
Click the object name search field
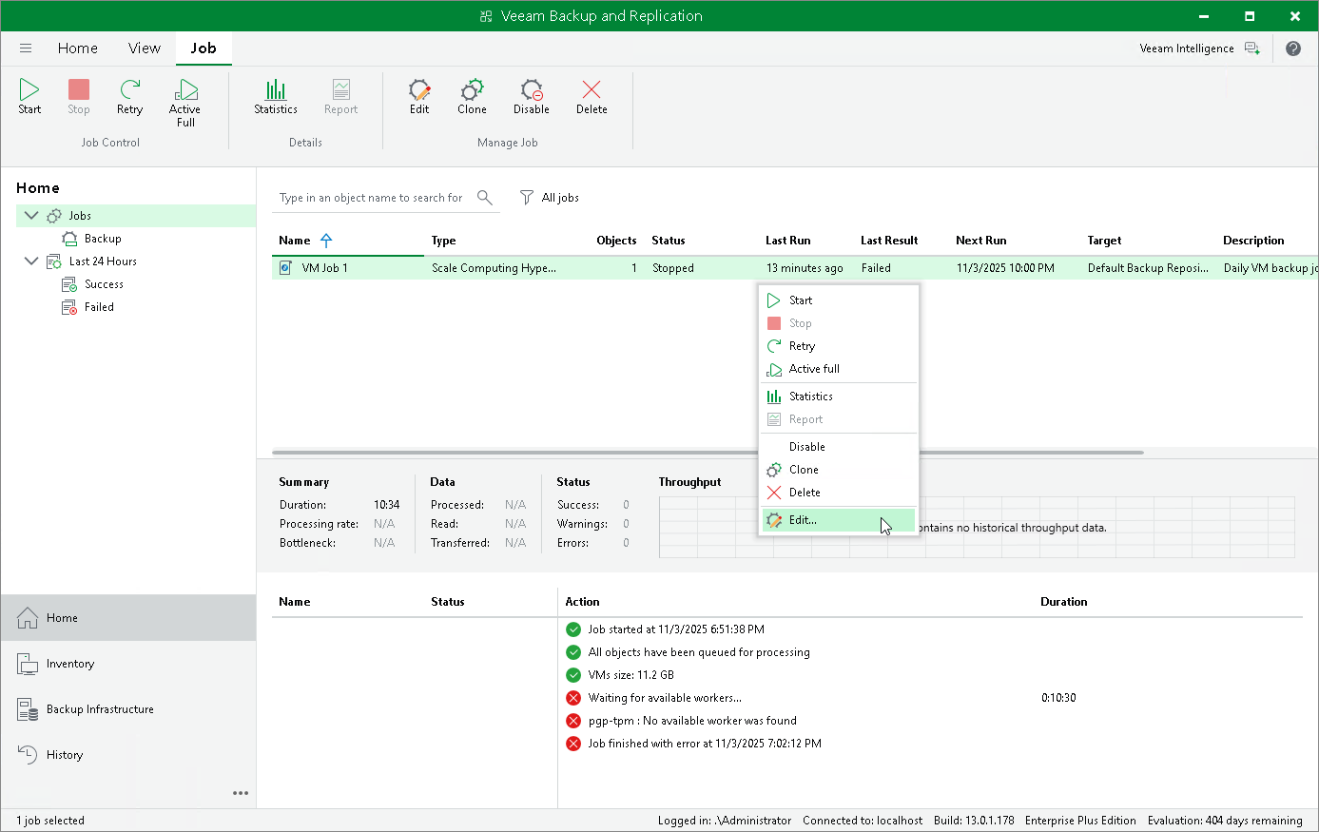click(x=371, y=198)
